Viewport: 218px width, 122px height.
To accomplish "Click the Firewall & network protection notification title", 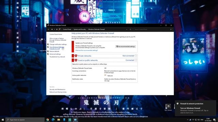I will click(191, 104).
